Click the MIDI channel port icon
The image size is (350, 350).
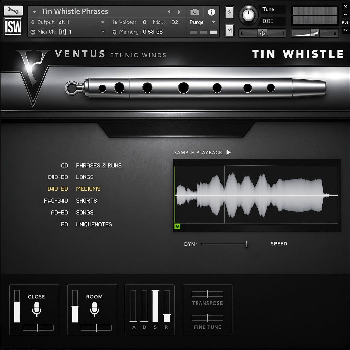(x=32, y=32)
